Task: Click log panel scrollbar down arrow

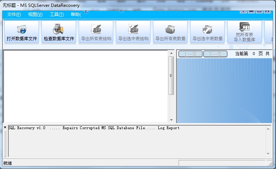Action: click(268, 154)
